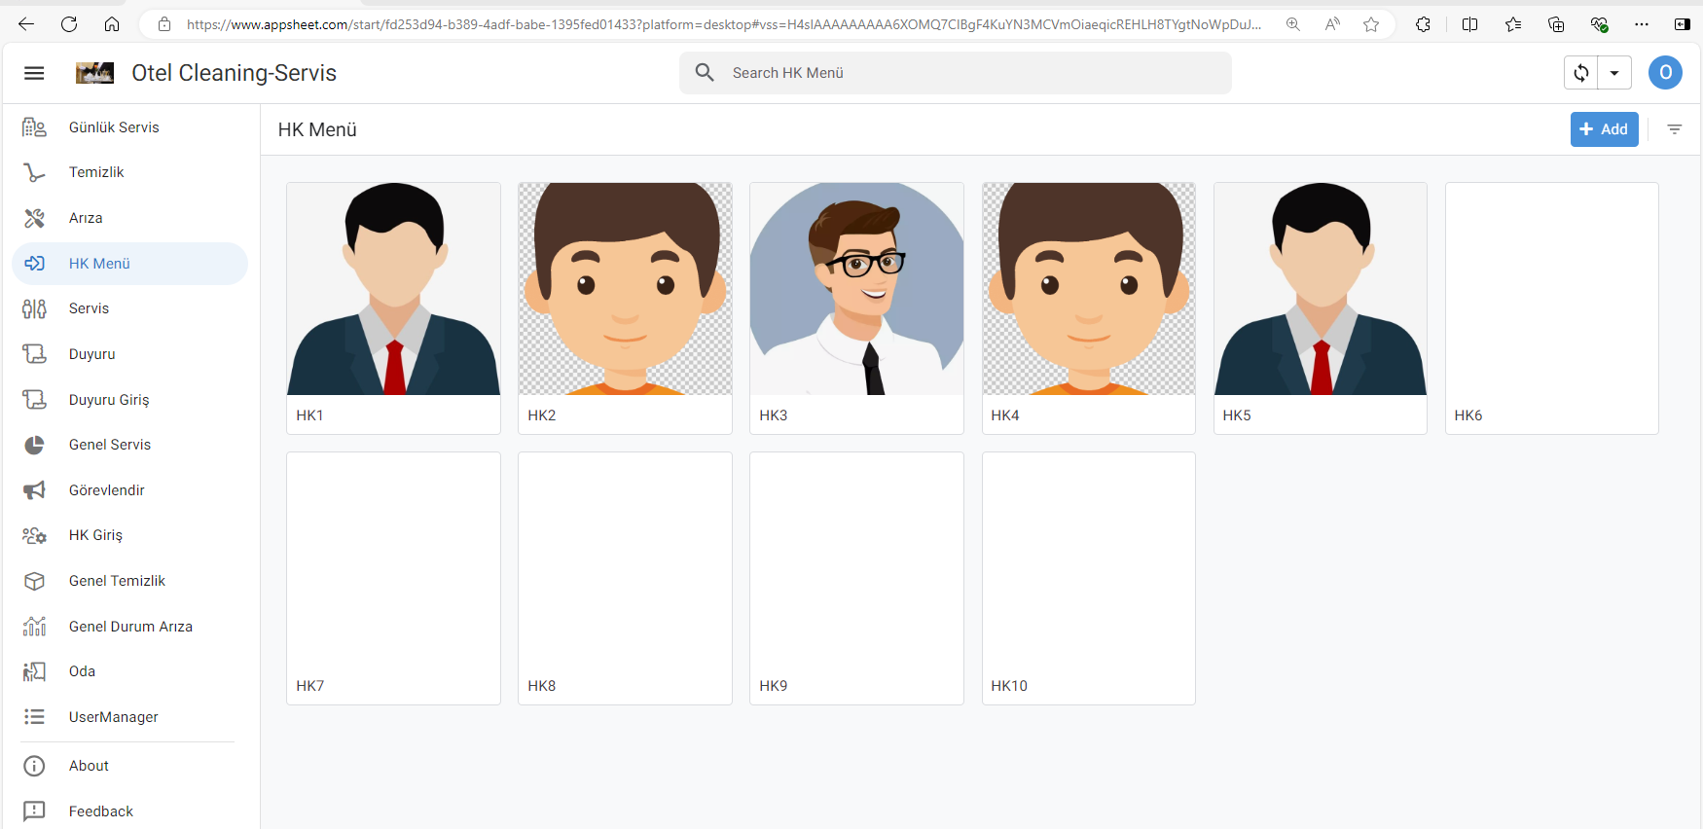Click the Genel Temizlik box icon
1703x829 pixels.
point(34,581)
